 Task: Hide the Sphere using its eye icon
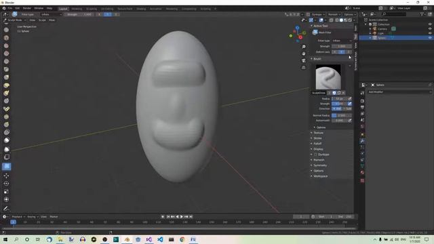430,38
